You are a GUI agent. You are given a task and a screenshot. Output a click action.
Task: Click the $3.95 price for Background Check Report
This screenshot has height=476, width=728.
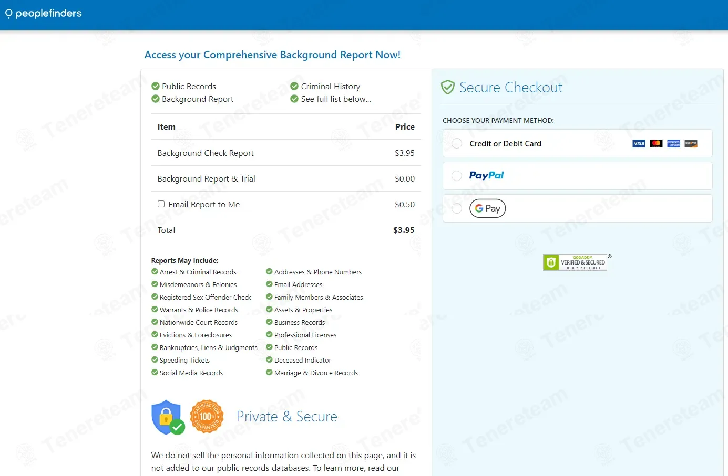point(405,153)
